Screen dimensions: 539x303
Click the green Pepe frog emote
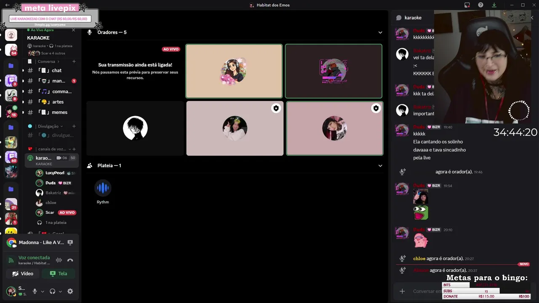[x=421, y=213]
